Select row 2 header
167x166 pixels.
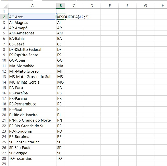click(4, 17)
